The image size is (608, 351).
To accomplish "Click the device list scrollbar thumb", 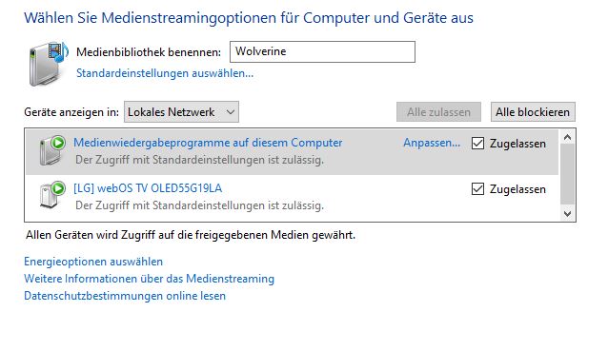I will [x=567, y=174].
